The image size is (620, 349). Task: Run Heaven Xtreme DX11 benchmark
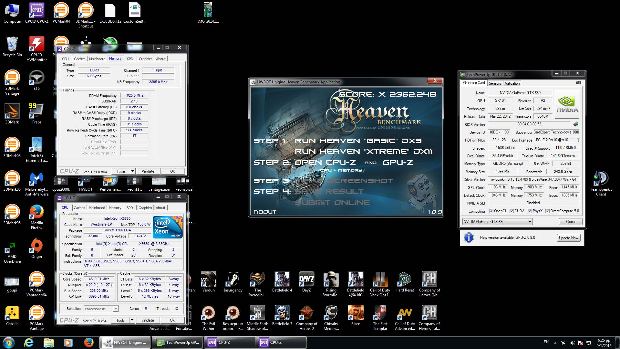pos(364,152)
